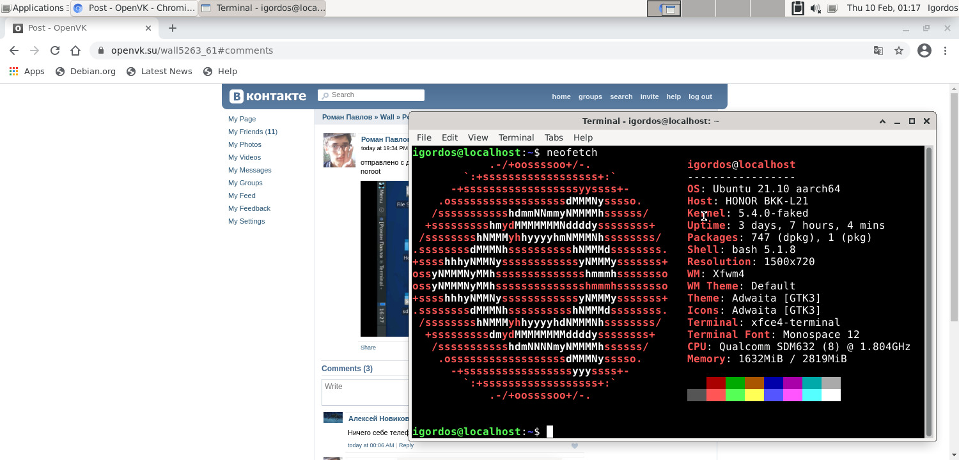Open My Messages in sidebar
Screen dimensions: 959x460
(x=250, y=170)
